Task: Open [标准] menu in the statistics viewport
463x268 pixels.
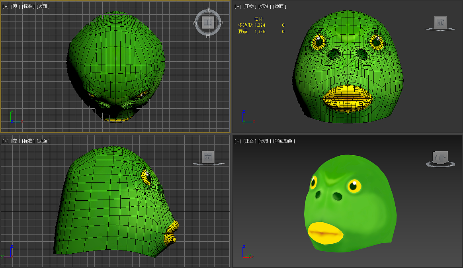Action: 265,6
